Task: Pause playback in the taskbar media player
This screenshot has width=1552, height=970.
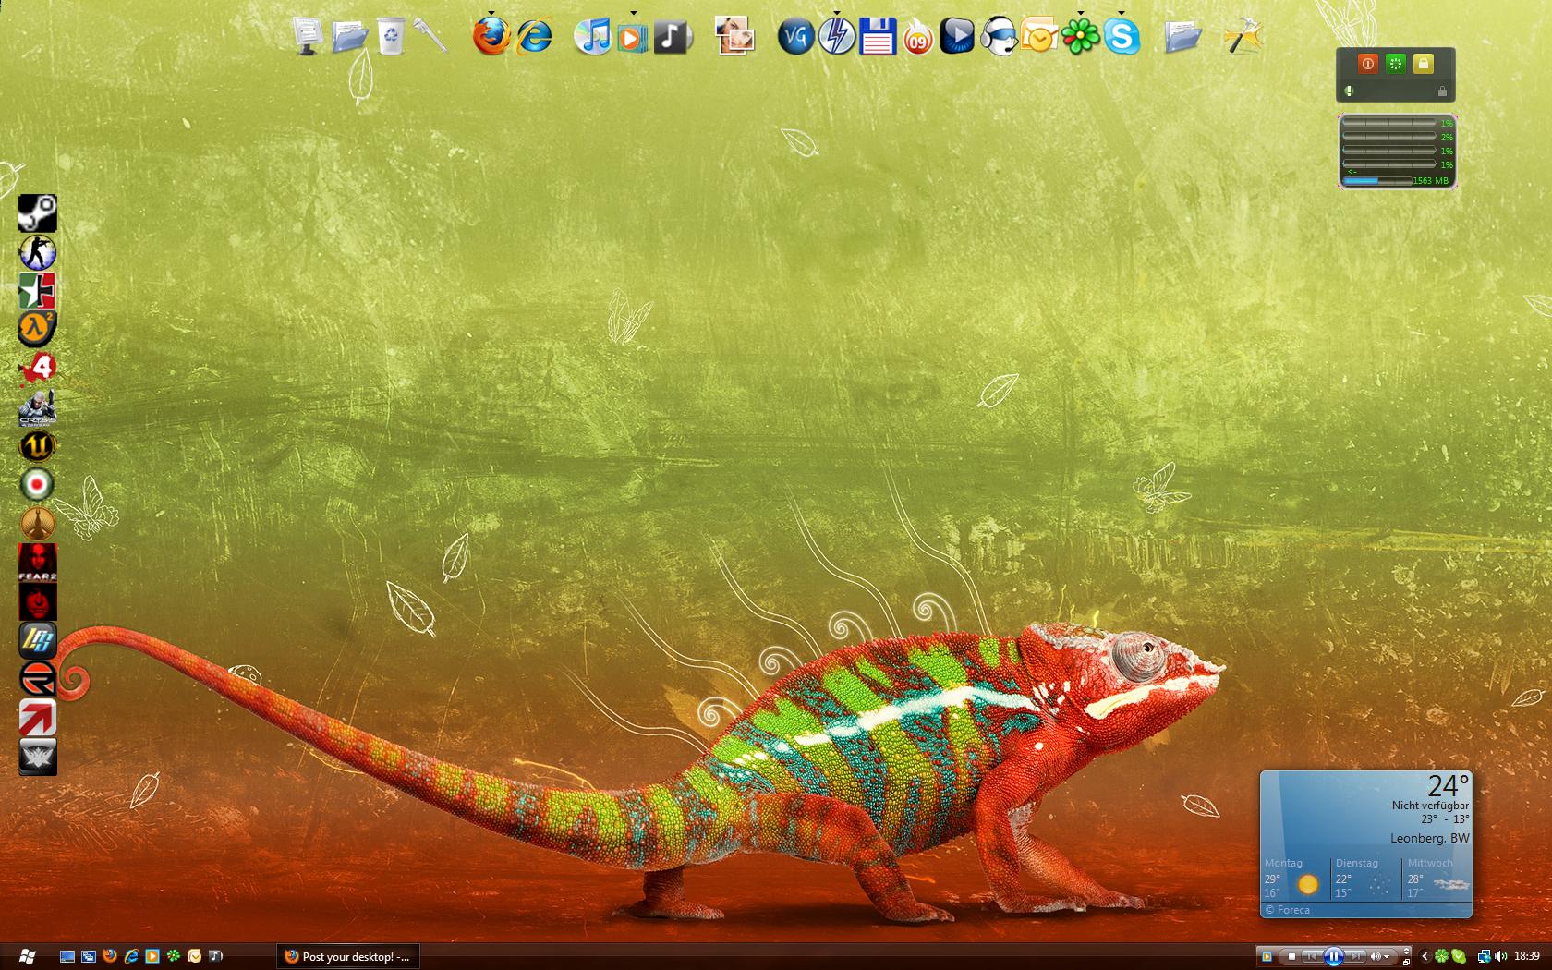Action: (x=1334, y=956)
